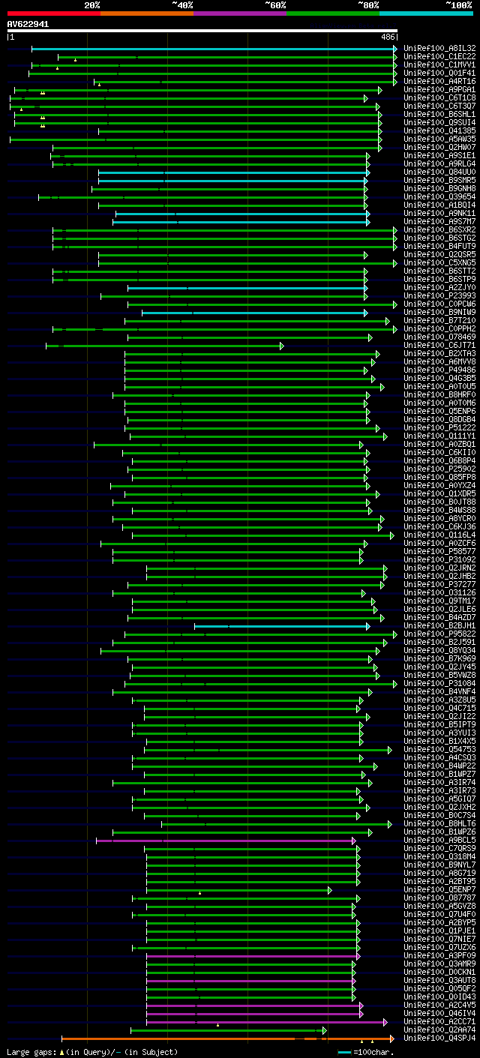
Task: Click the arrowhead ending the Q5ENP7 alignment
Action: (330, 890)
